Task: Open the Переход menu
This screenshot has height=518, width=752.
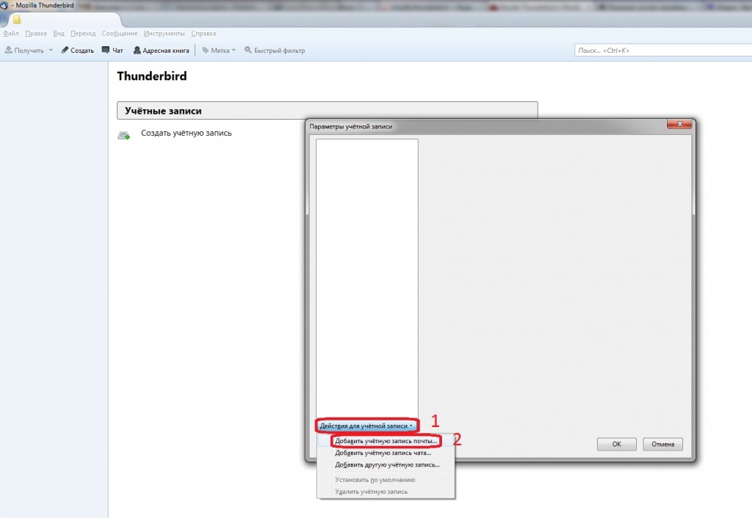Action: (83, 34)
